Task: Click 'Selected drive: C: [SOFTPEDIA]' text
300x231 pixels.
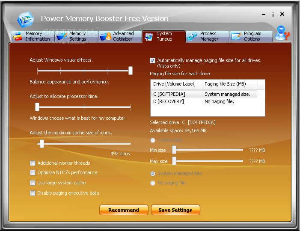Action: pyautogui.click(x=183, y=122)
